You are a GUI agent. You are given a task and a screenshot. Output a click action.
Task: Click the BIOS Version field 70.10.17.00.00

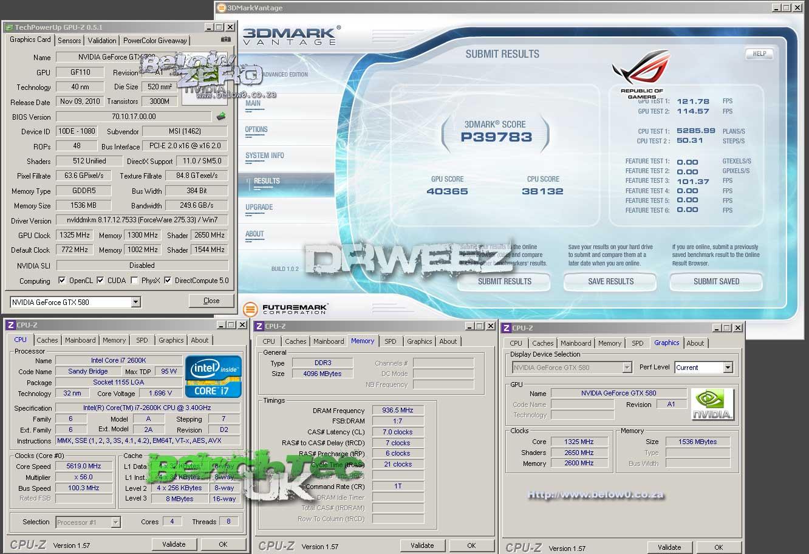click(134, 117)
